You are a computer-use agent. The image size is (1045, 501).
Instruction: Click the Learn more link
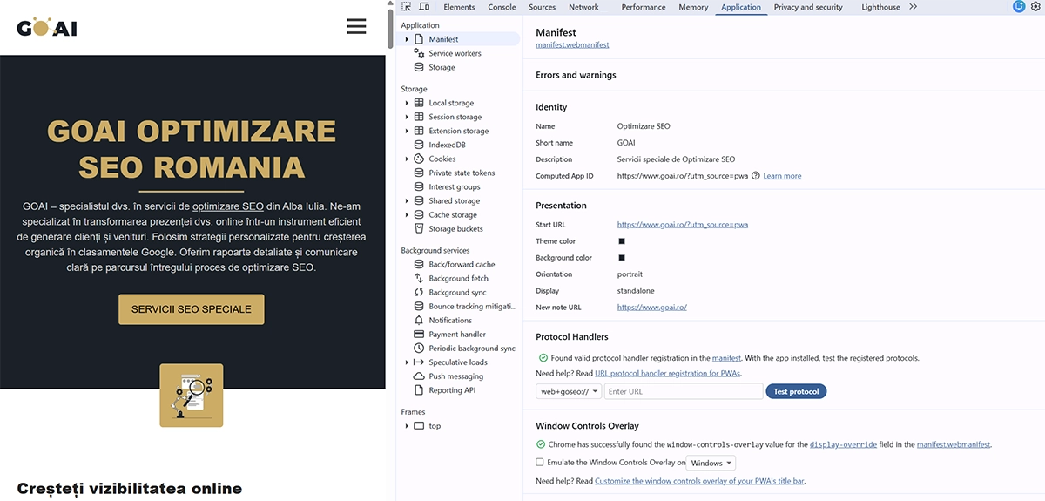point(782,175)
